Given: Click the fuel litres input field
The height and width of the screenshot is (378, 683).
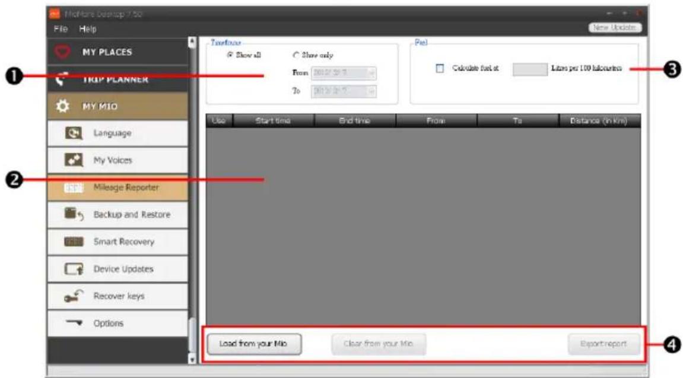Looking at the screenshot, I should click(x=530, y=69).
